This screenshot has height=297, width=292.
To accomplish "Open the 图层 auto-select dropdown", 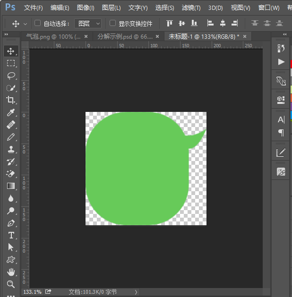I will (88, 24).
